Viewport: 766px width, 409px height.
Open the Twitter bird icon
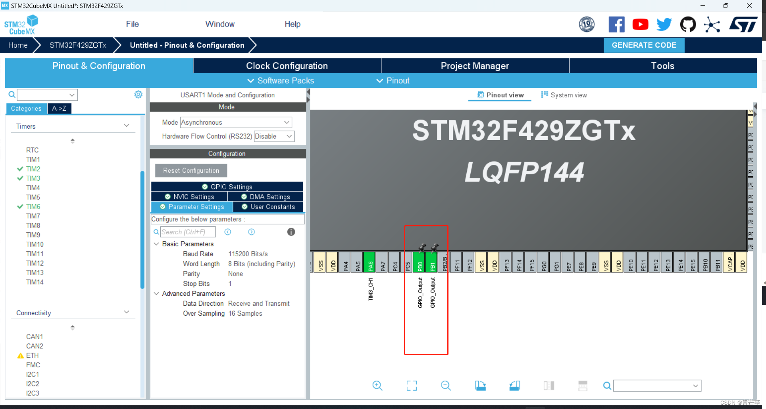point(664,25)
